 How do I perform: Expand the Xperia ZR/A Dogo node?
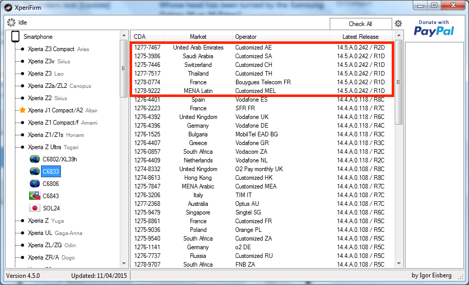click(x=23, y=257)
